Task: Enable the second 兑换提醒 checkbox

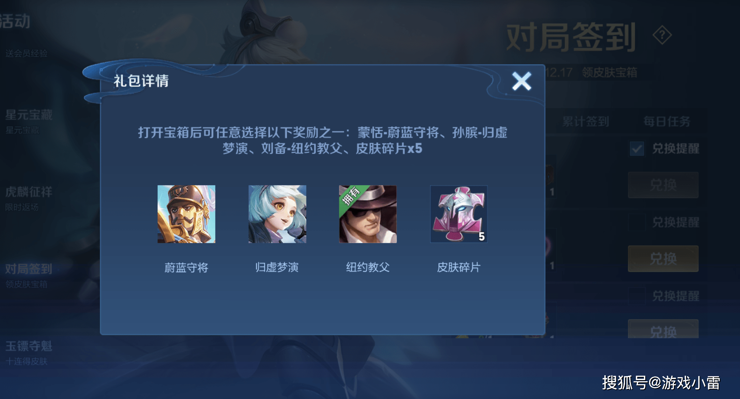Action: pos(637,222)
